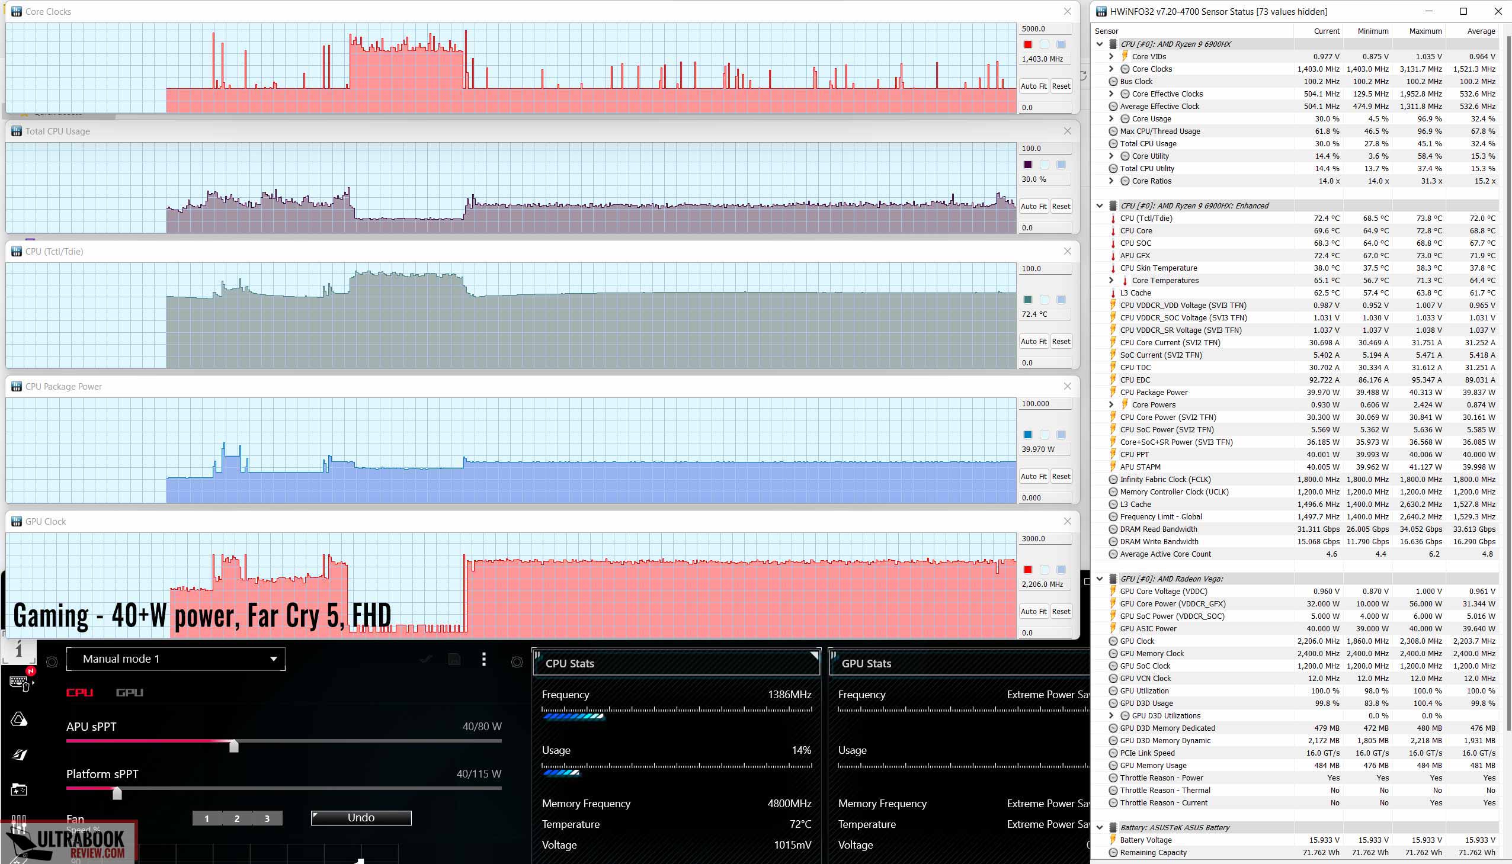Expand the Core VIDs row

[x=1111, y=56]
